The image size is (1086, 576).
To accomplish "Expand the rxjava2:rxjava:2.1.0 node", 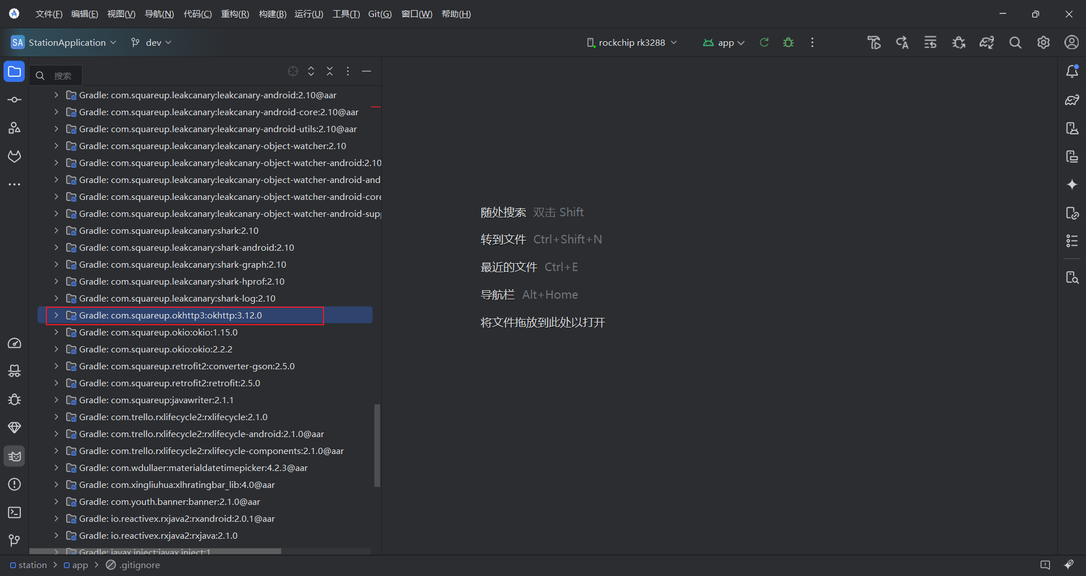I will (x=56, y=535).
